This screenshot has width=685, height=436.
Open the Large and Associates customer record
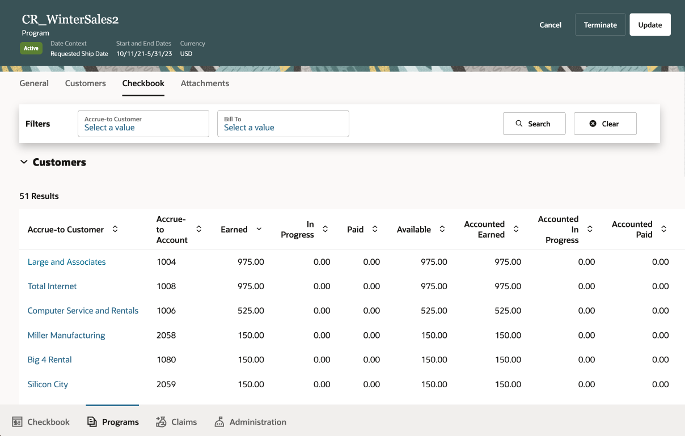click(x=66, y=261)
